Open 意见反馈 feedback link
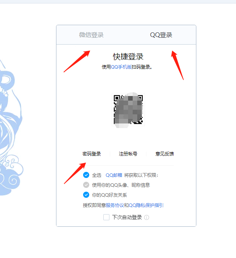Viewport: 236px width, 258px height. click(165, 154)
